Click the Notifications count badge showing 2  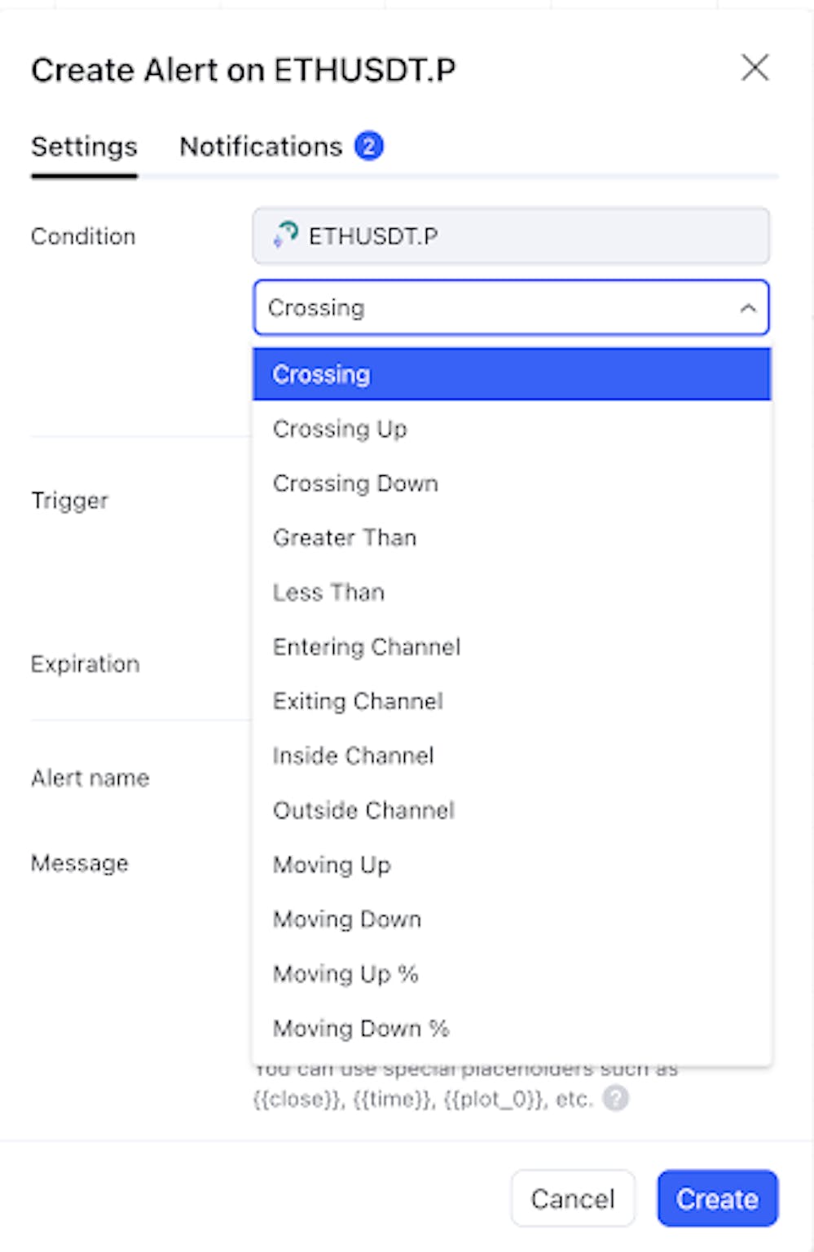pyautogui.click(x=371, y=146)
